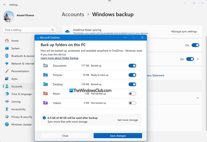The height and width of the screenshot is (142, 207).
Task: Click the Windows Update sync icon
Action: coord(7,125)
